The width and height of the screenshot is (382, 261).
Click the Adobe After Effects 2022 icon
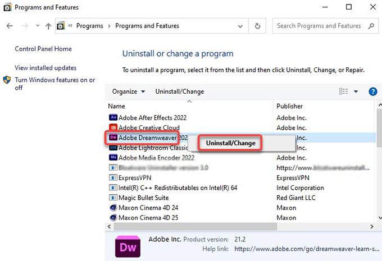[x=113, y=118]
